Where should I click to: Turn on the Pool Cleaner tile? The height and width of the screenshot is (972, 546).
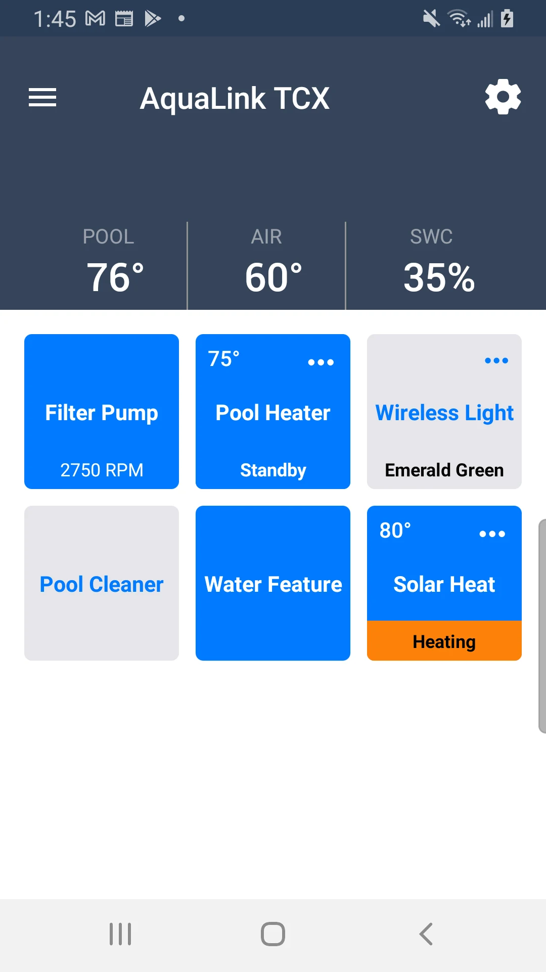(x=102, y=583)
